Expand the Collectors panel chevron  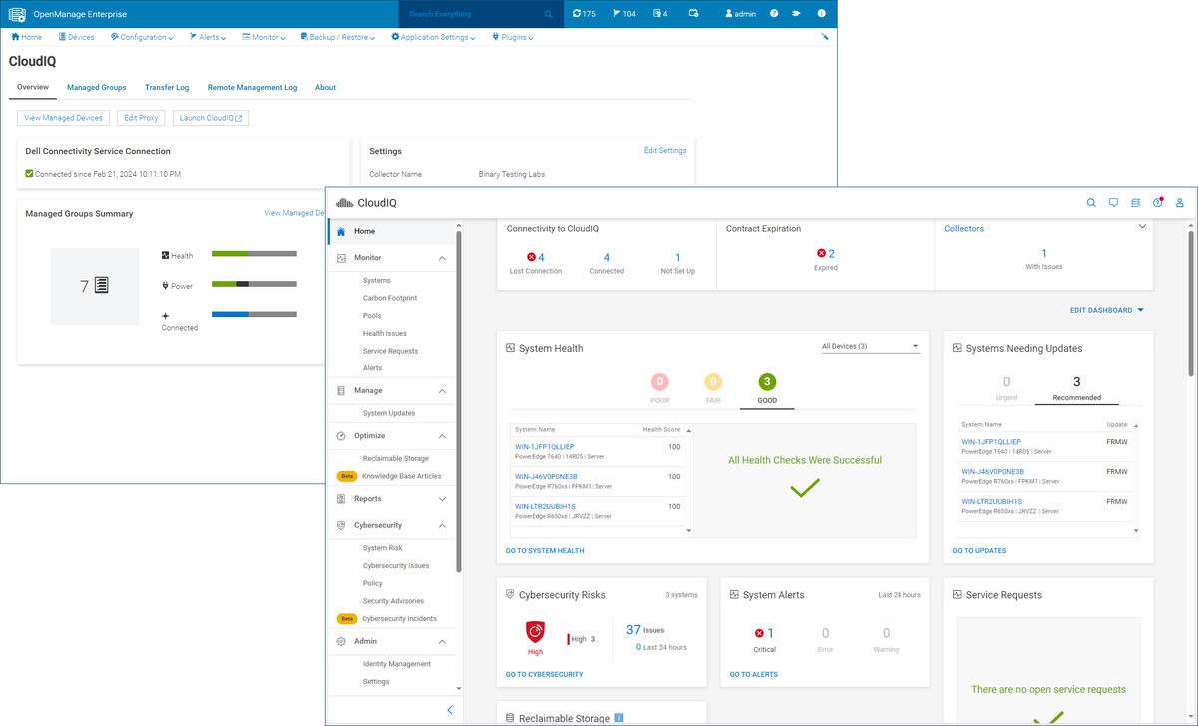[1141, 227]
